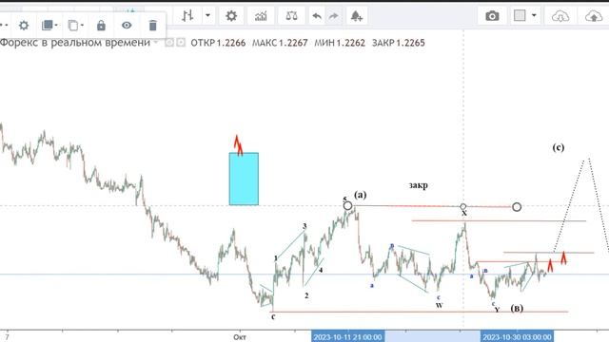Click the circle anchor at wave 5 (a)
This screenshot has height=342, width=609.
click(347, 205)
